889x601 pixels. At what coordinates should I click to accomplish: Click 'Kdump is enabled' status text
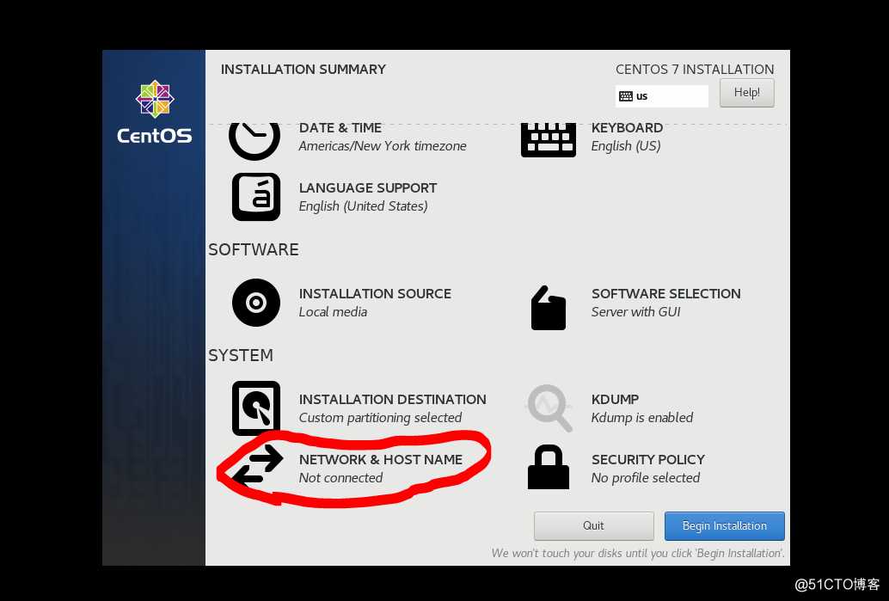coord(642,418)
